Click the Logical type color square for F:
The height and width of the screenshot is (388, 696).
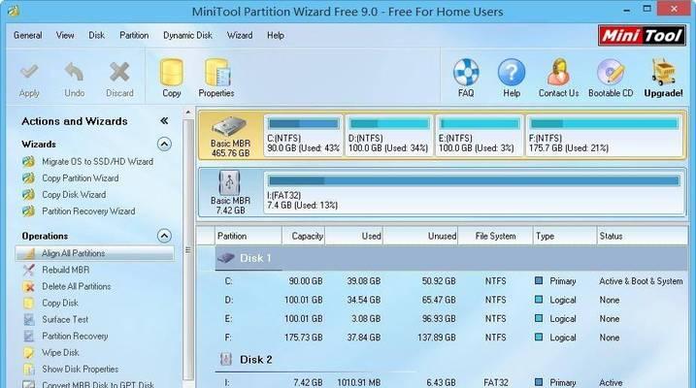(x=539, y=337)
